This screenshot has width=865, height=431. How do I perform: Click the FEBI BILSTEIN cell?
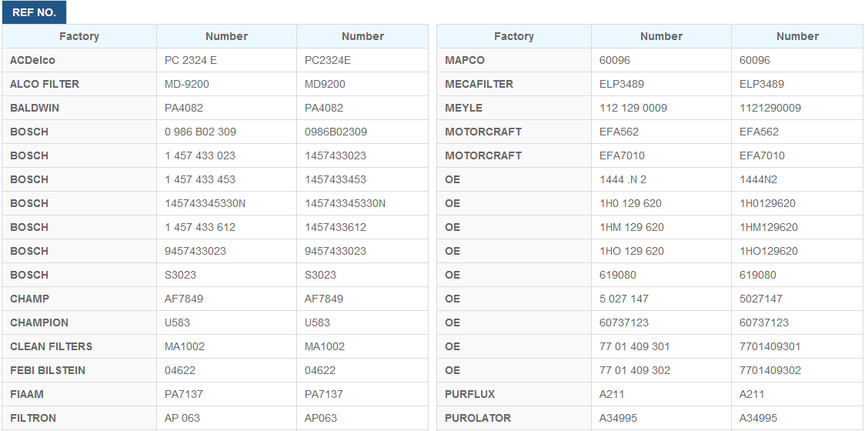[x=48, y=370]
